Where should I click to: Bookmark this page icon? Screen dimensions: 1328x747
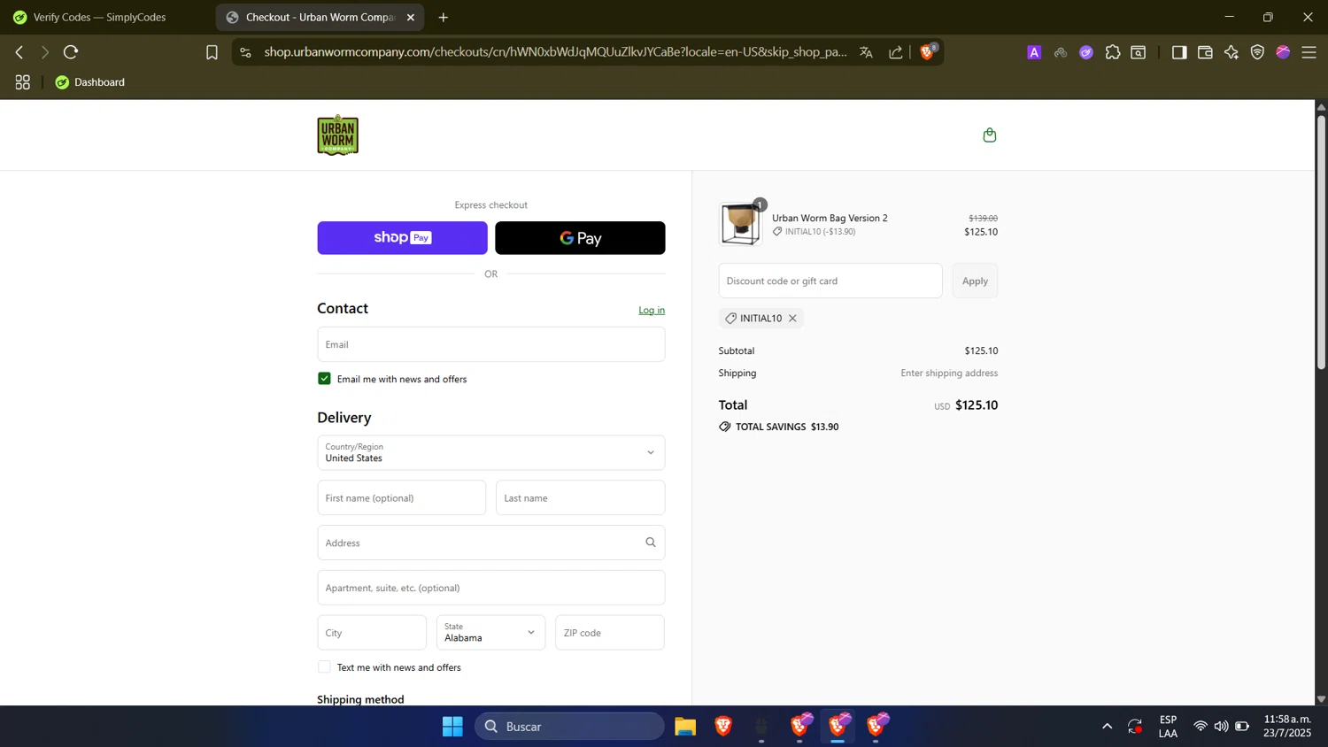[x=212, y=53]
